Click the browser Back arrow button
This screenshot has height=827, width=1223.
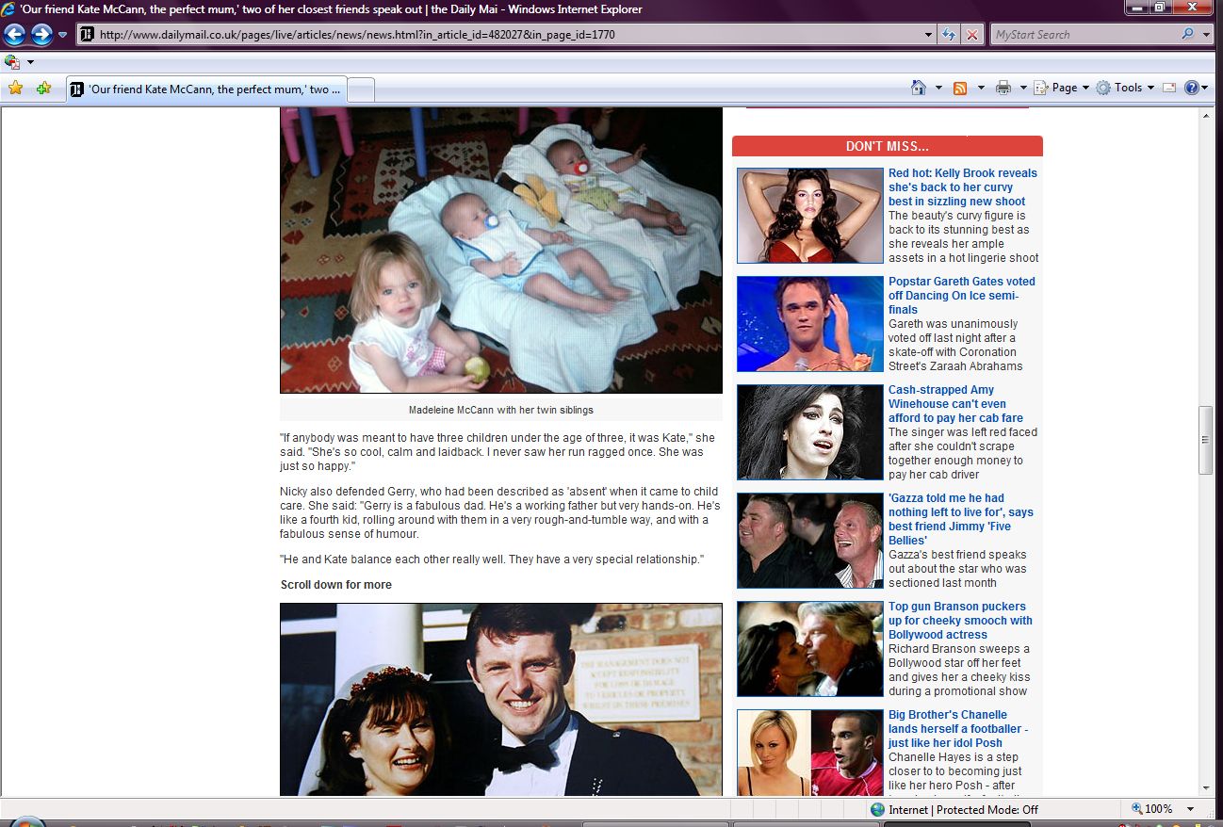[14, 35]
